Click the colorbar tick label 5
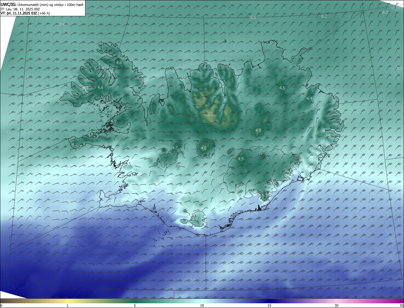This screenshot has width=404, height=308. pyautogui.click(x=135, y=305)
